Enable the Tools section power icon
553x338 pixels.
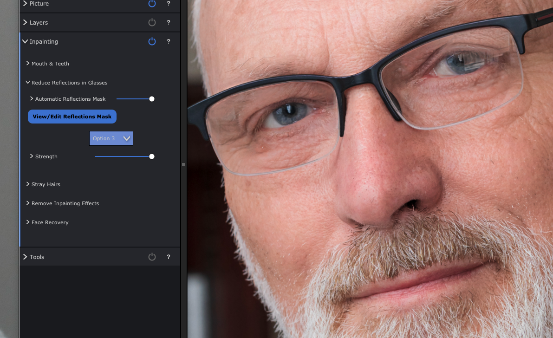tap(152, 257)
